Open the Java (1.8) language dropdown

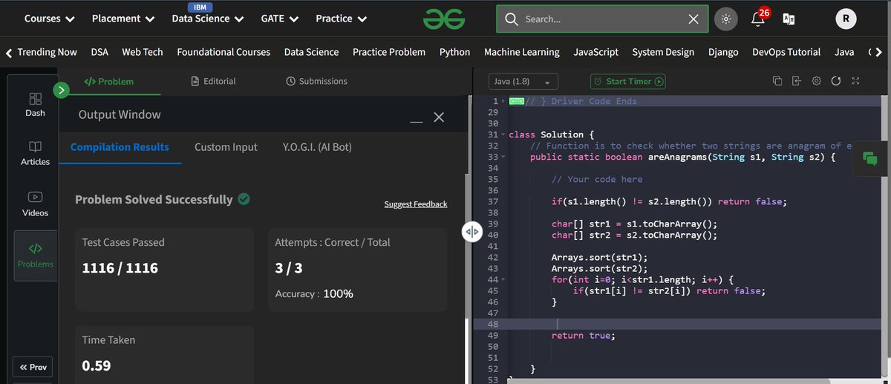pos(523,81)
